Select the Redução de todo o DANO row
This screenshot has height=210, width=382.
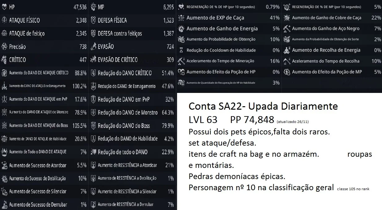pos(132,152)
